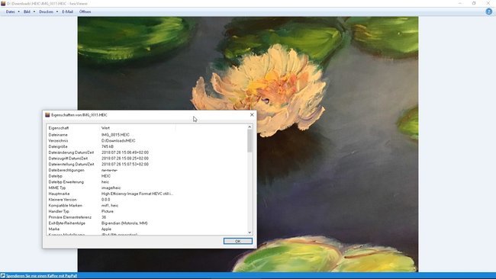Image resolution: width=496 pixels, height=279 pixels.
Task: Select the value image/heic
Action: point(111,188)
